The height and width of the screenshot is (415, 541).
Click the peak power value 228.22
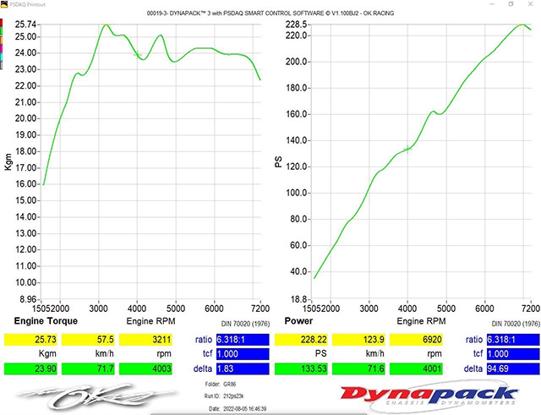pos(301,340)
